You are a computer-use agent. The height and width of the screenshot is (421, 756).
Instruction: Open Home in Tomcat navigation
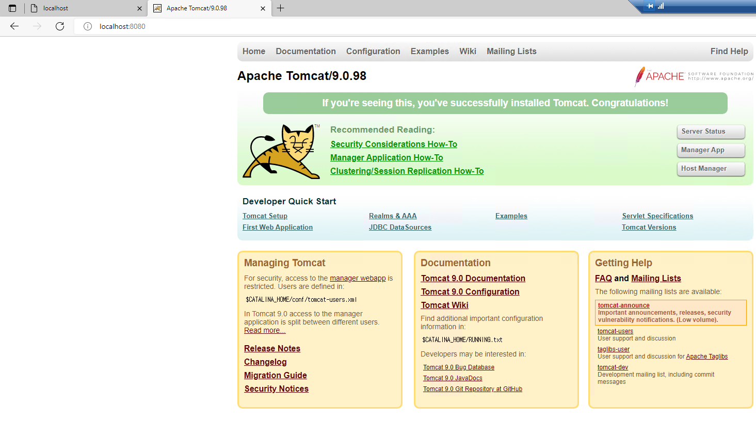[x=254, y=51]
